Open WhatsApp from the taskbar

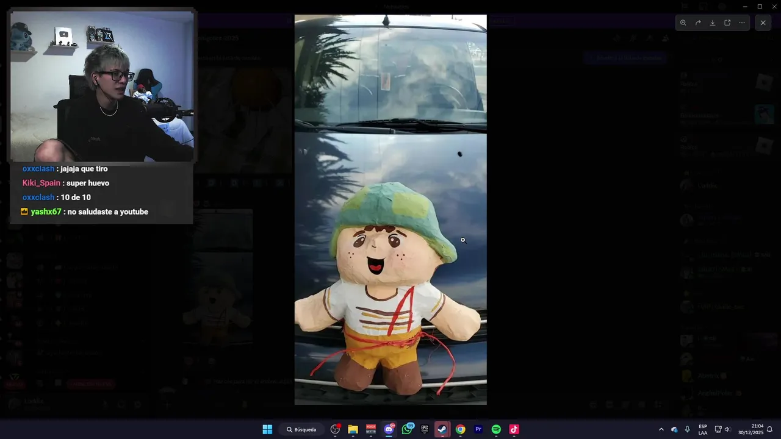407,429
